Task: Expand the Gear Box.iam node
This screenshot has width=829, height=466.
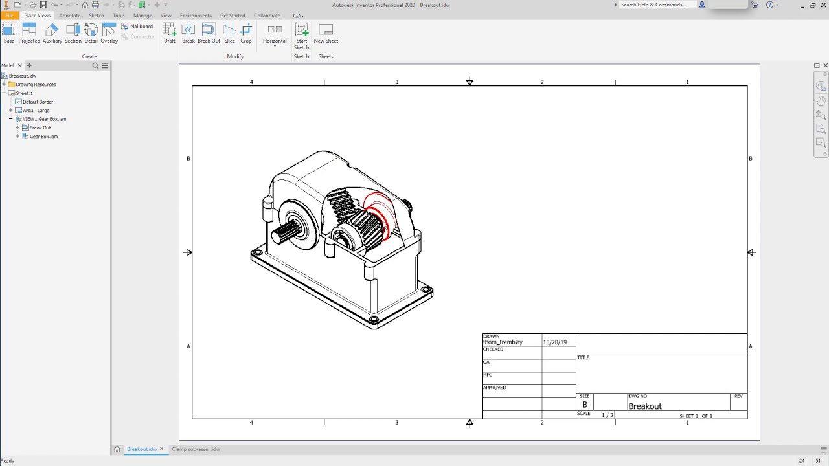Action: (x=17, y=136)
